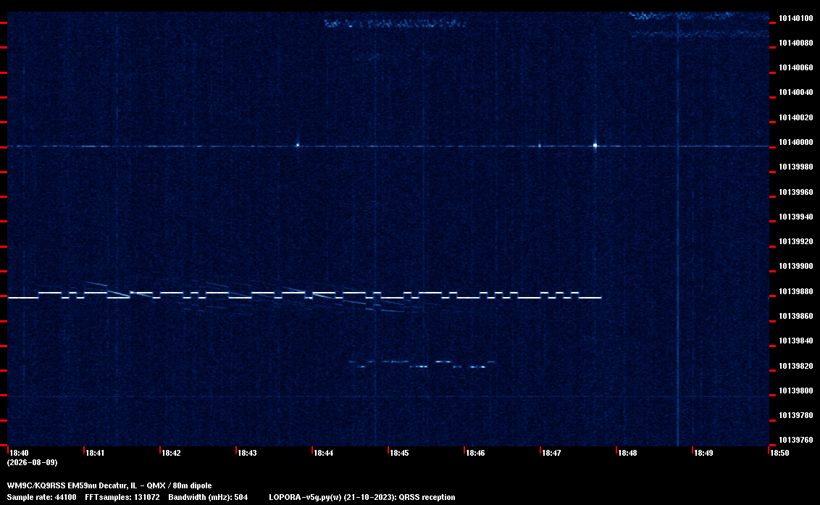Click the 18:47 time label
The width and height of the screenshot is (820, 505).
click(551, 453)
